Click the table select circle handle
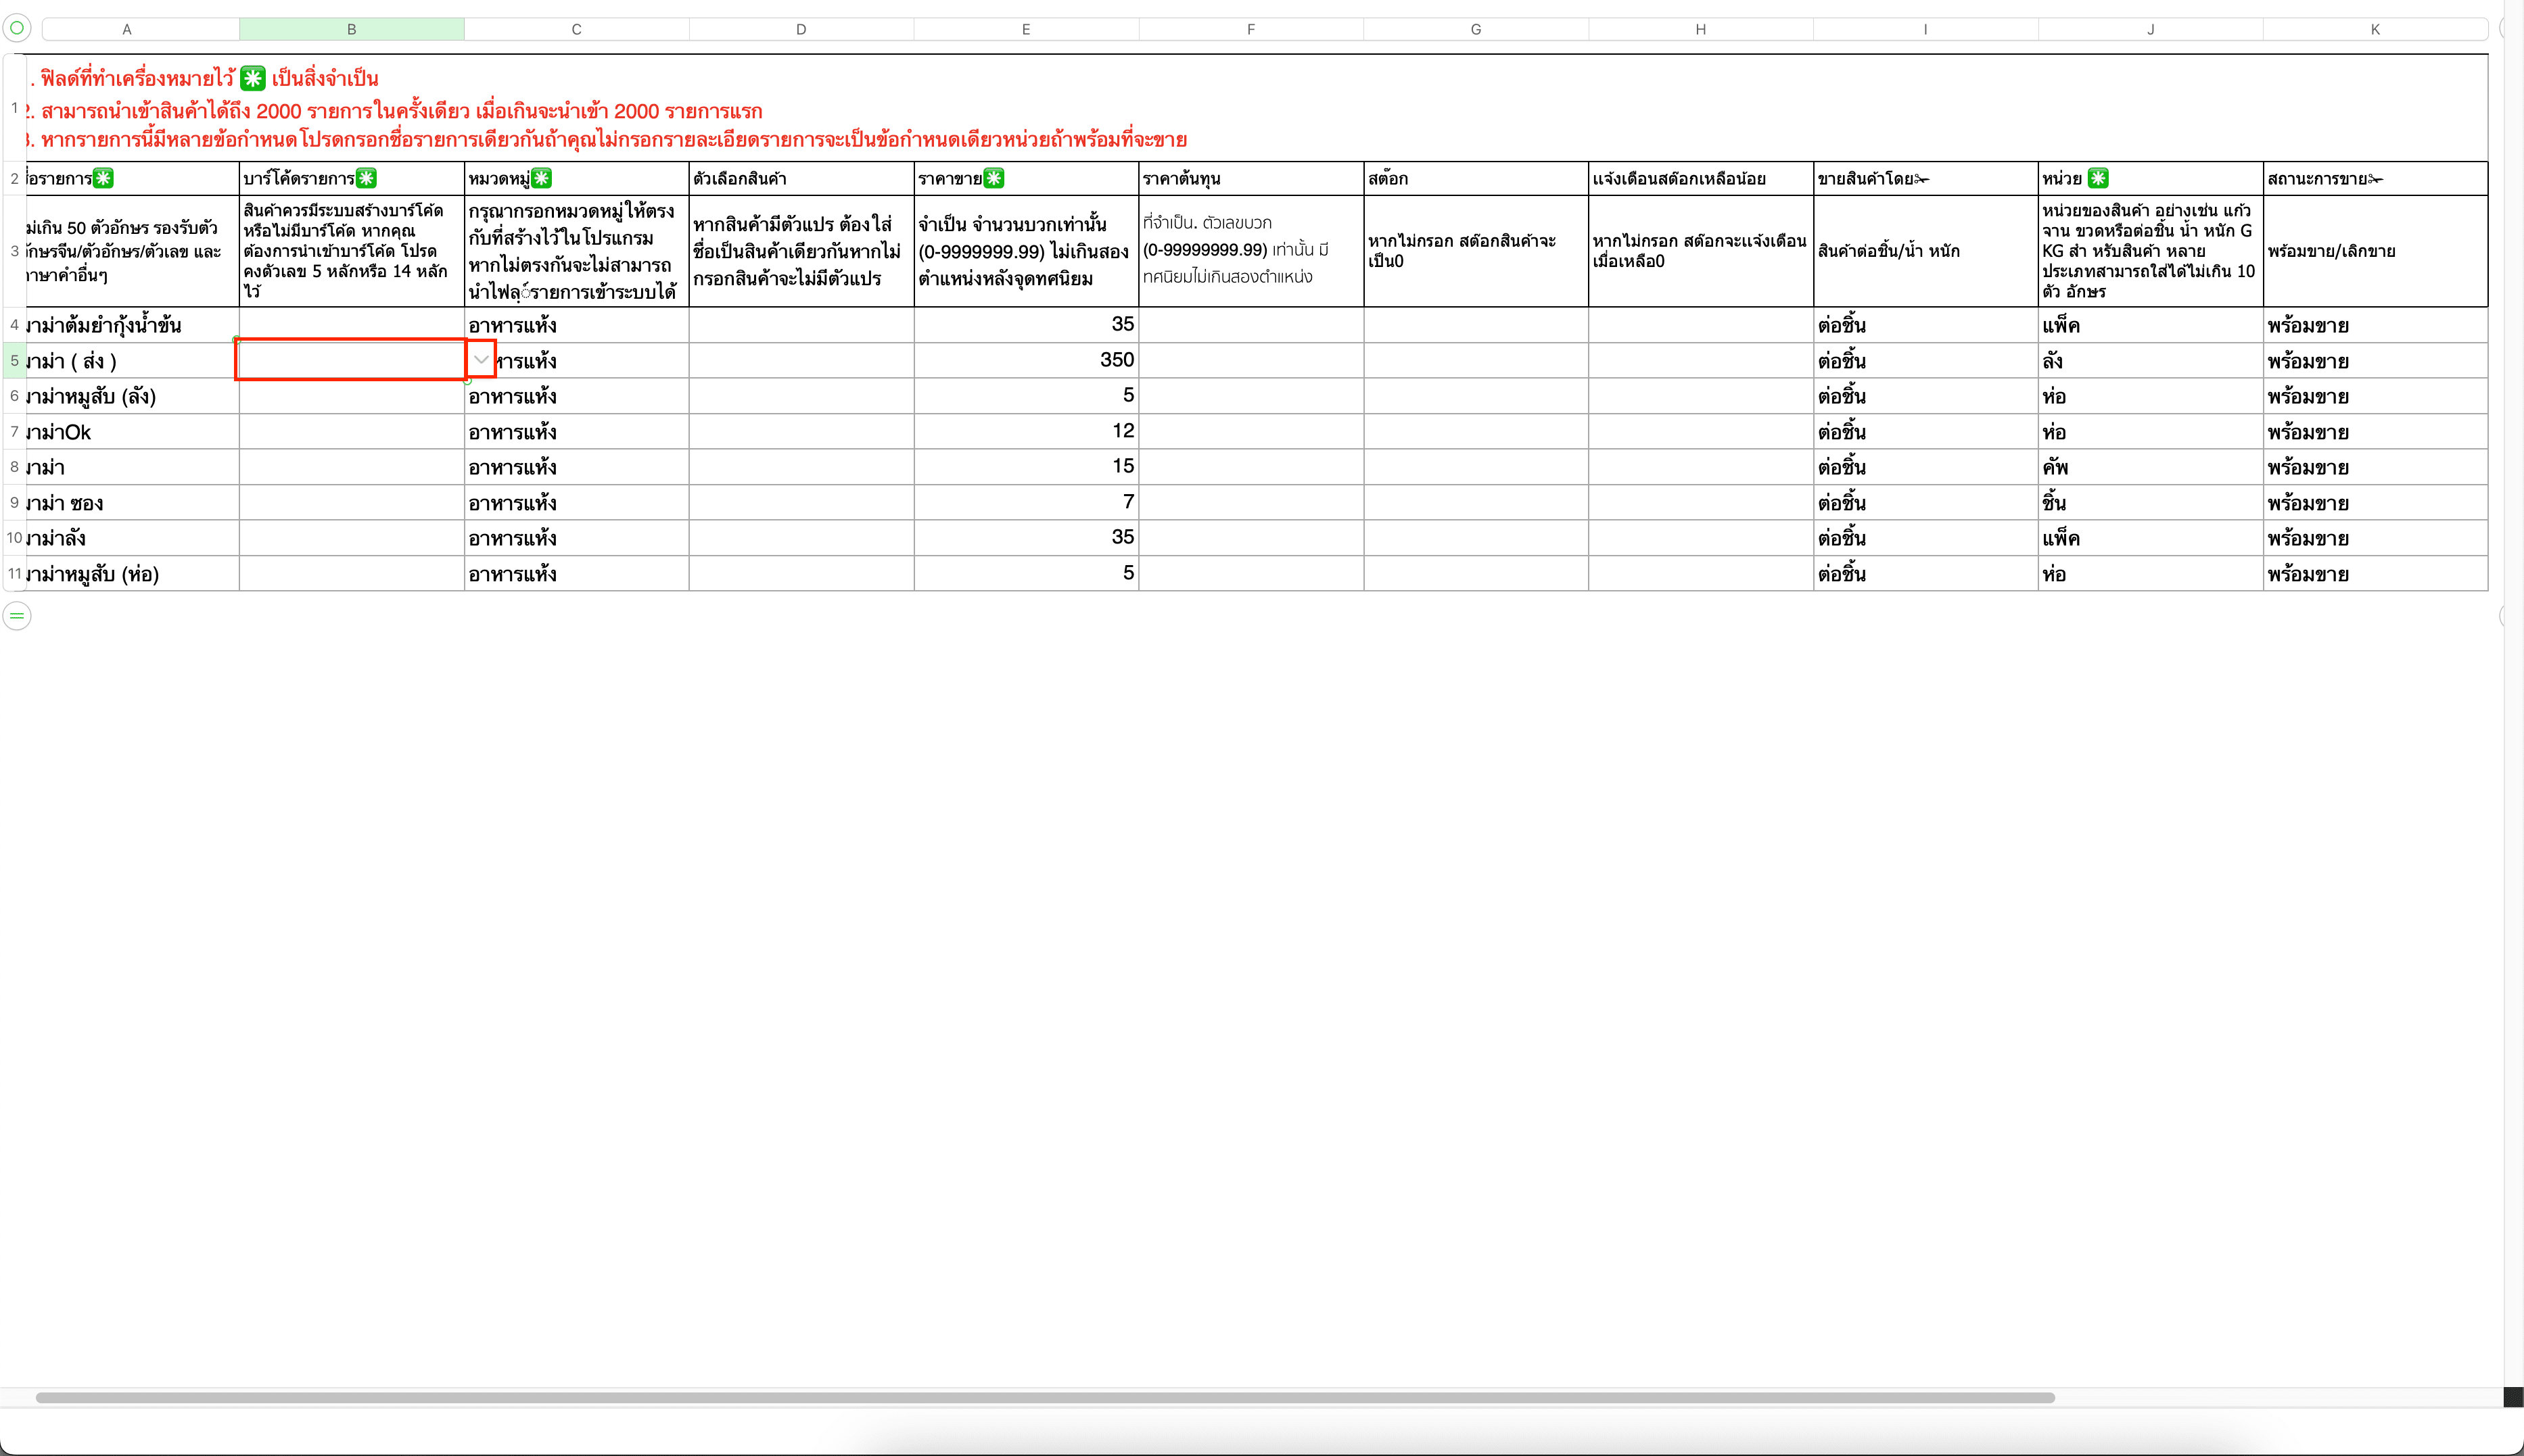2524x1456 pixels. click(x=17, y=28)
